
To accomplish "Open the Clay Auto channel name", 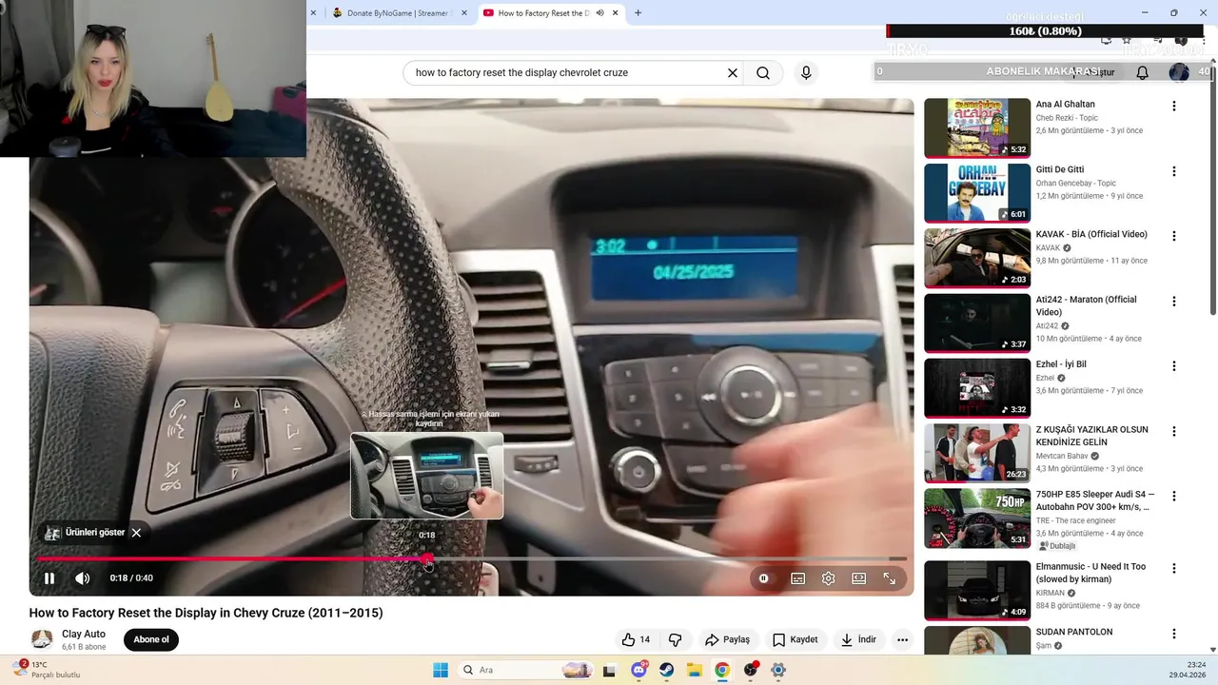I will click(x=84, y=634).
